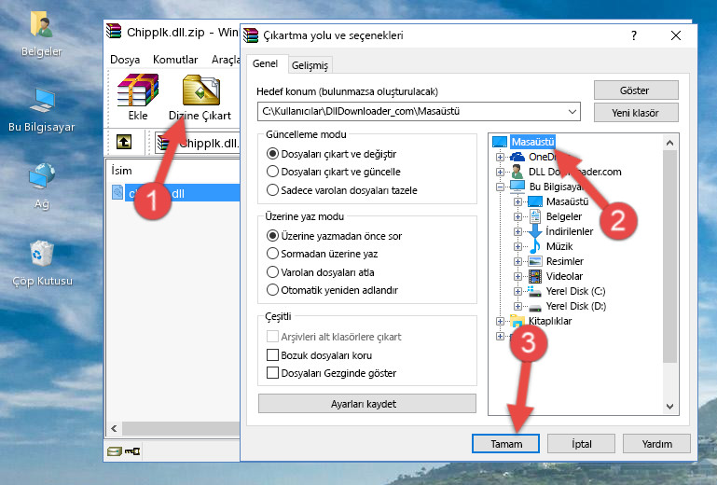The image size is (717, 485).
Task: Click the Ekle (Add) toolbar icon
Action: click(138, 97)
